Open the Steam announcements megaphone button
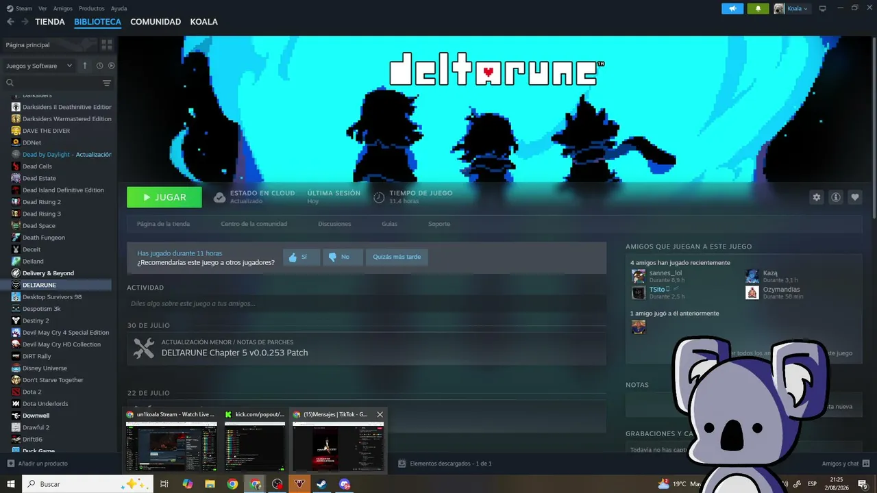Viewport: 877px width, 493px height. point(732,9)
